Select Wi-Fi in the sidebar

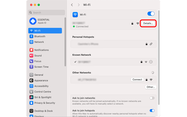pyautogui.click(x=45, y=31)
